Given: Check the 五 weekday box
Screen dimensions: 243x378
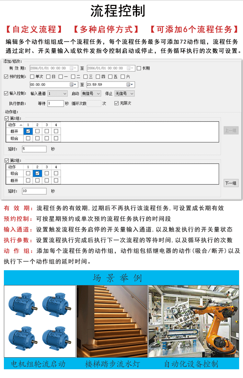Looking at the screenshot, I should tap(110, 77).
